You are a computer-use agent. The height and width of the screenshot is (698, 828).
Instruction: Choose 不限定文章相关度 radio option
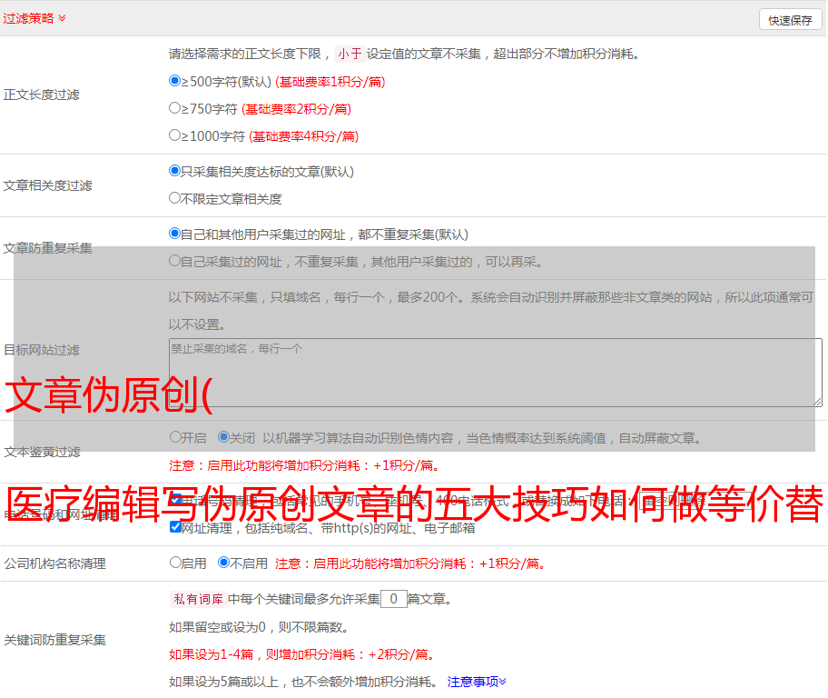pos(175,198)
